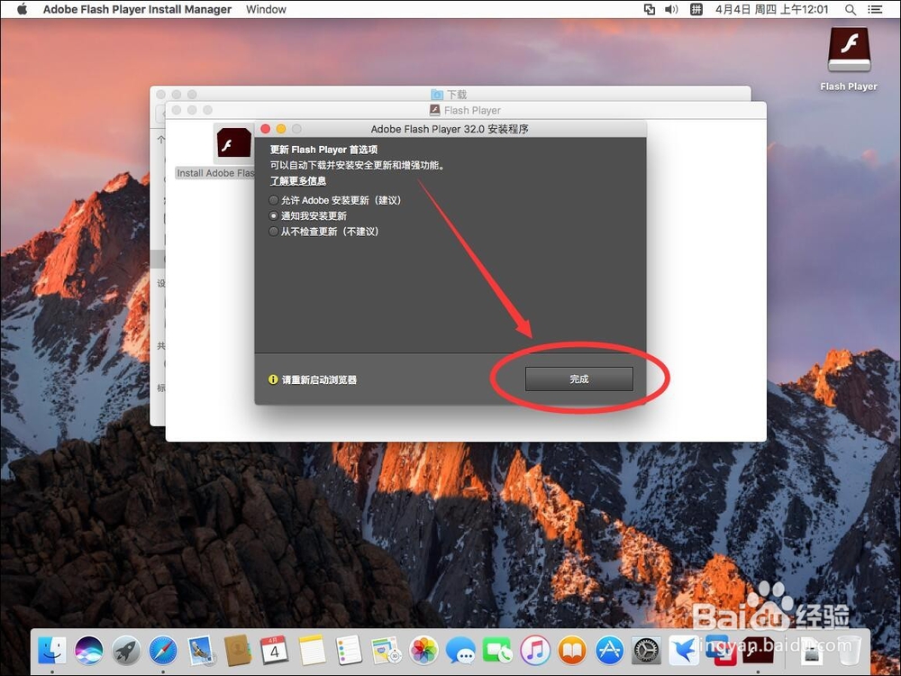Open System Preferences gear in Dock

(x=646, y=650)
